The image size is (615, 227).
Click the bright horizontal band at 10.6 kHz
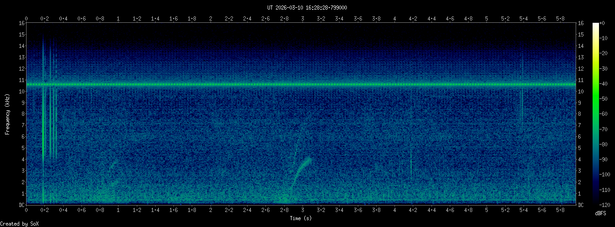coord(302,84)
